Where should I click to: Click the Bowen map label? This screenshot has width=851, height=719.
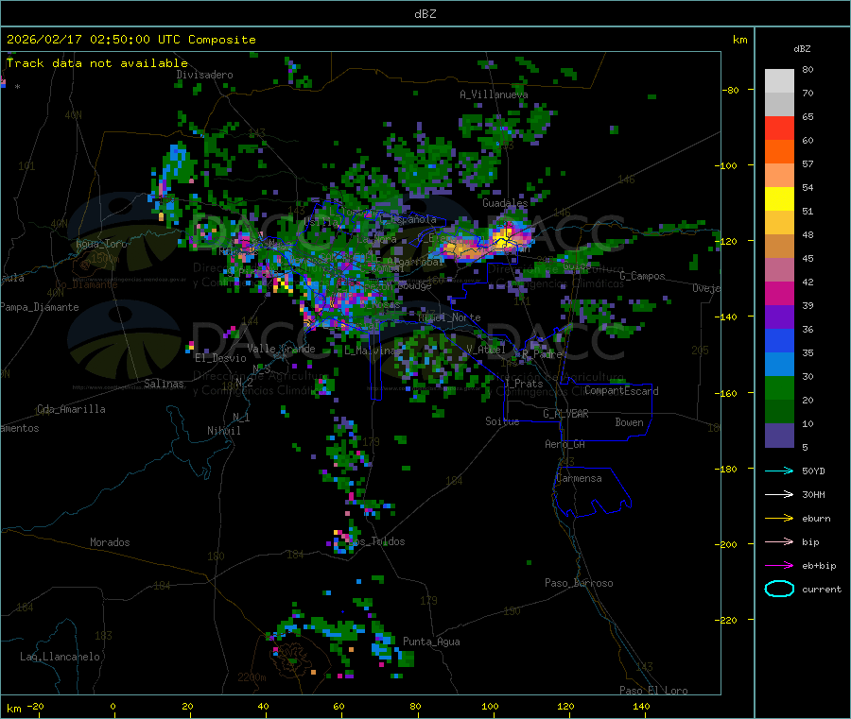coord(630,422)
